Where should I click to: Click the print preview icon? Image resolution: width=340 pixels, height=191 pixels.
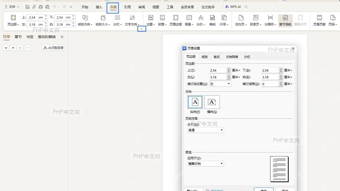point(47,7)
